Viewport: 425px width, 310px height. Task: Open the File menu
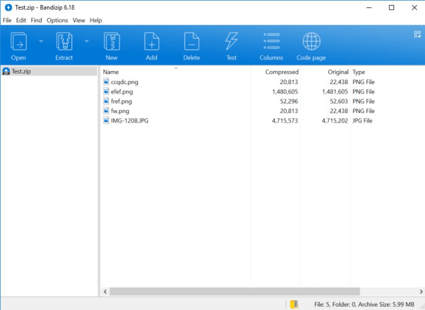(7, 20)
